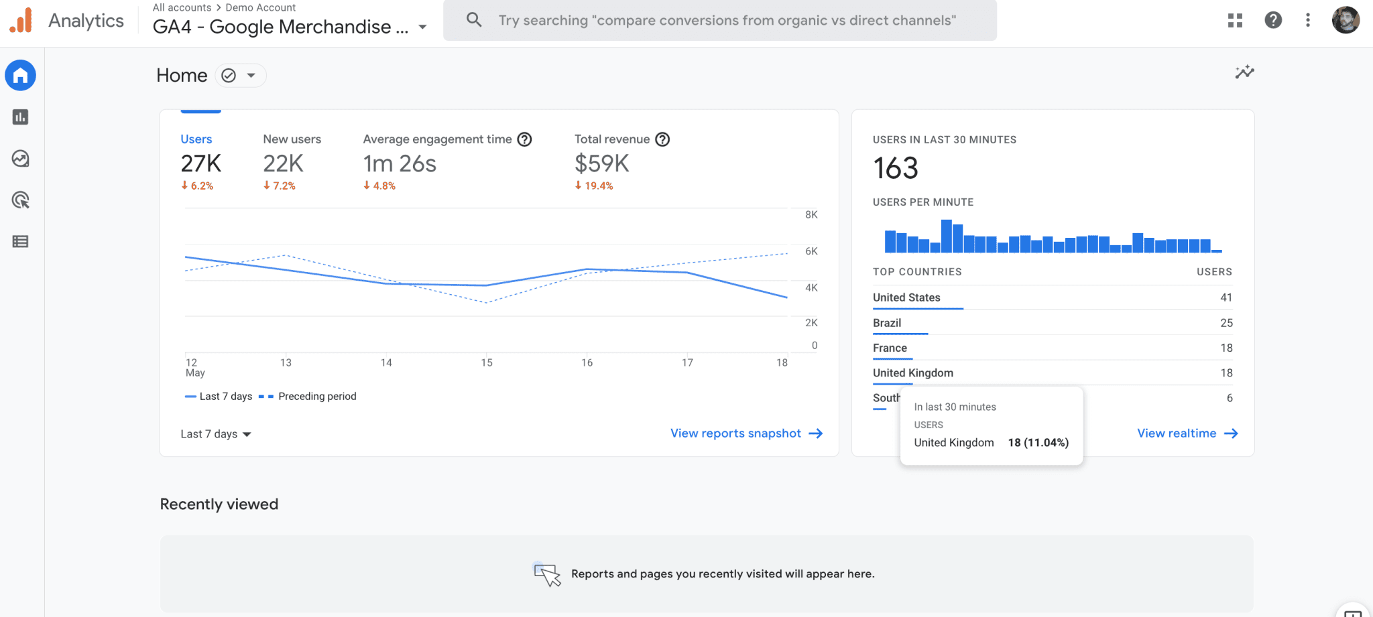Open the Google apps grid
1373x617 pixels.
(1235, 20)
